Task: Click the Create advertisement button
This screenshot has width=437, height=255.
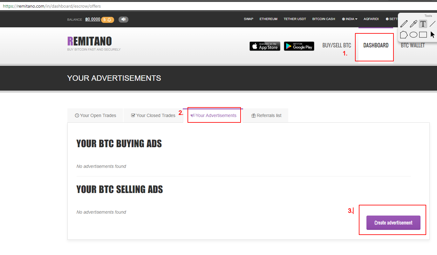Action: pyautogui.click(x=393, y=223)
